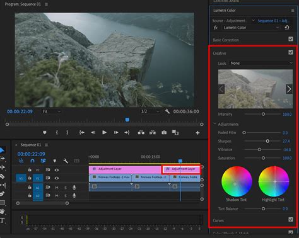This screenshot has height=238, width=299.
Task: Open the Look dropdown set to None
Action: pos(261,63)
